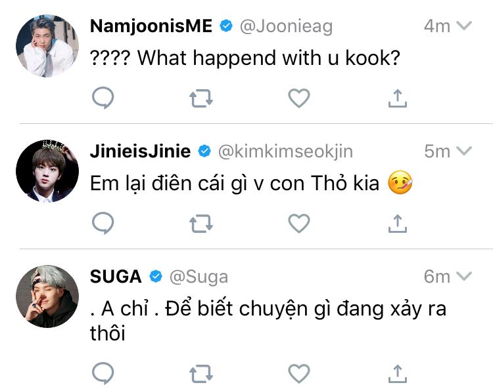This screenshot has height=387, width=493.
Task: Retweet SUGA's tweet
Action: pos(200,374)
